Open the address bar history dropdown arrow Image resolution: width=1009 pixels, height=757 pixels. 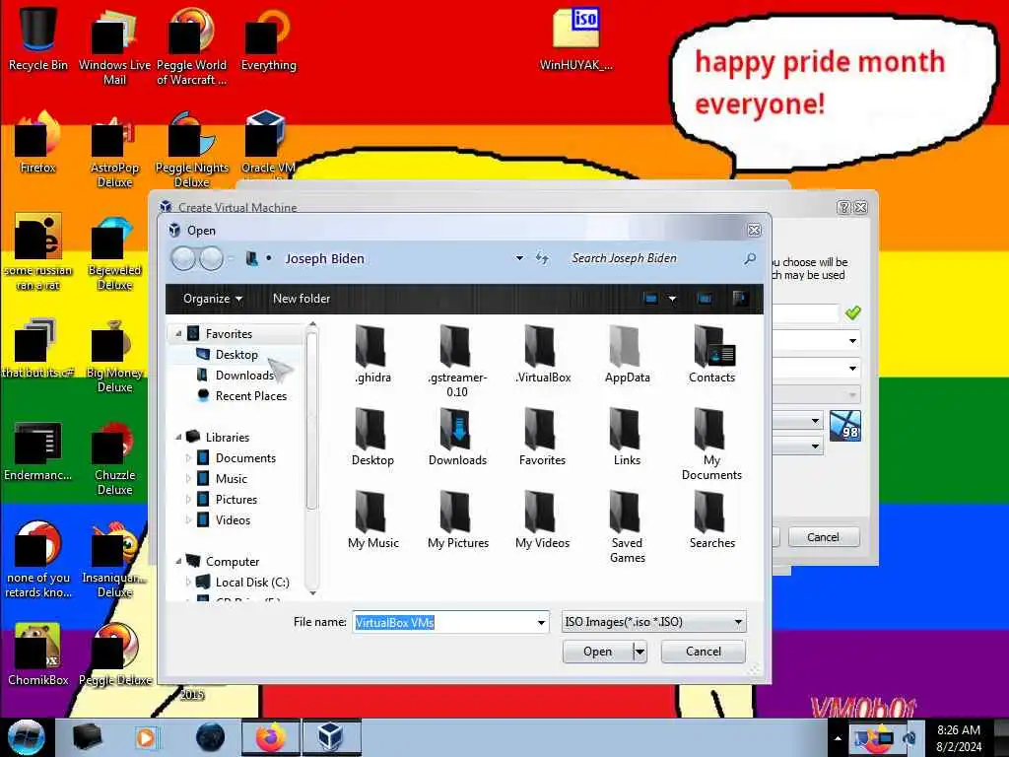tap(519, 258)
